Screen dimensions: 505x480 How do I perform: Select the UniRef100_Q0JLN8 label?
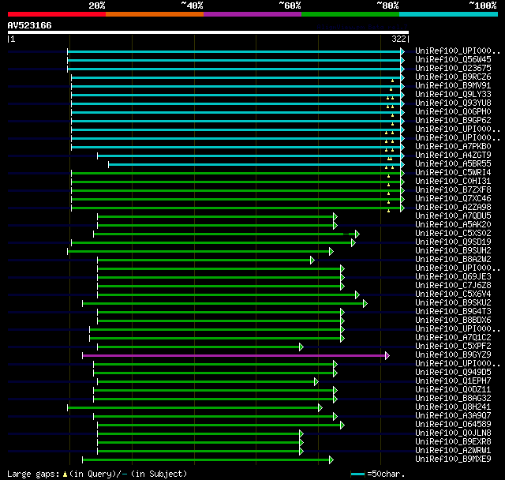click(x=453, y=433)
